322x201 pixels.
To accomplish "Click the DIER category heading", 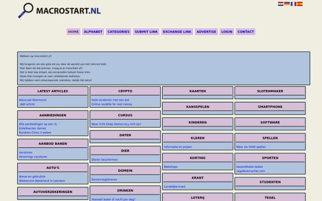I will [x=125, y=151].
